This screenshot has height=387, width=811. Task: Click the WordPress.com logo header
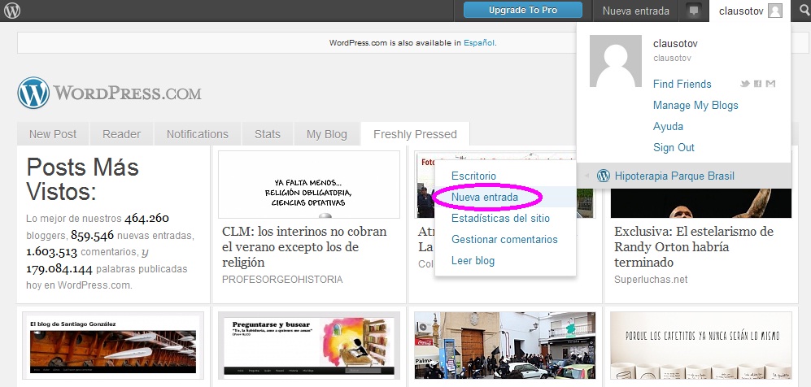click(109, 93)
